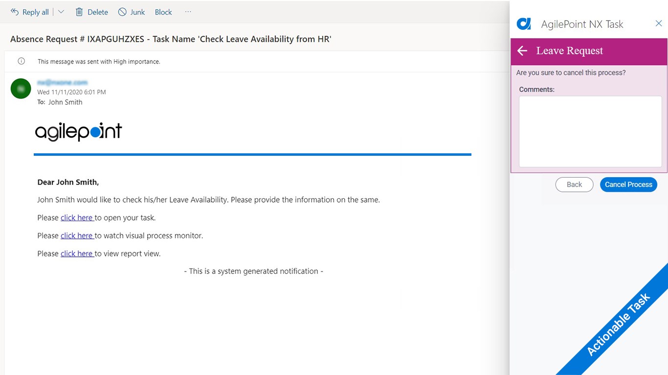Click into the Comments text box
This screenshot has height=375, width=668.
tap(590, 131)
